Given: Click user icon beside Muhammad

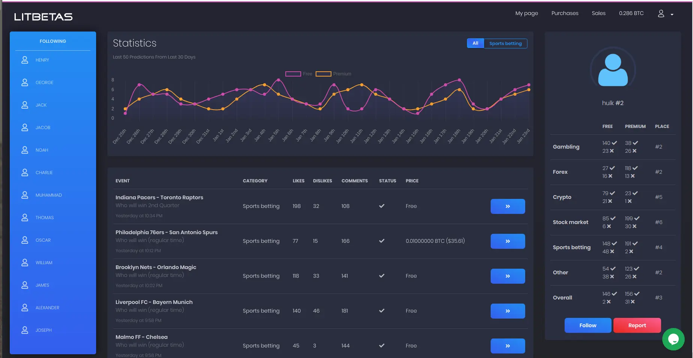Looking at the screenshot, I should tap(25, 195).
